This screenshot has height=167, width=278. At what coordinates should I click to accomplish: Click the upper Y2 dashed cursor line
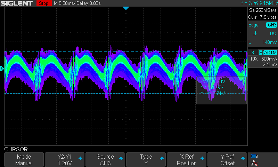tap(125, 51)
